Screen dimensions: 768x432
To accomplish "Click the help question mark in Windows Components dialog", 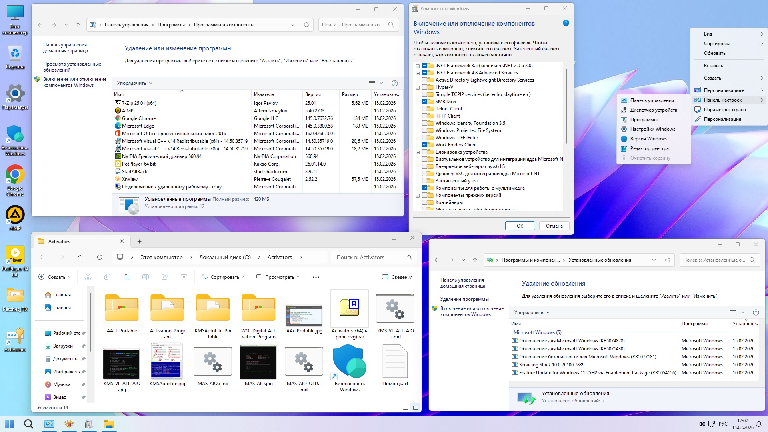I will (x=566, y=23).
